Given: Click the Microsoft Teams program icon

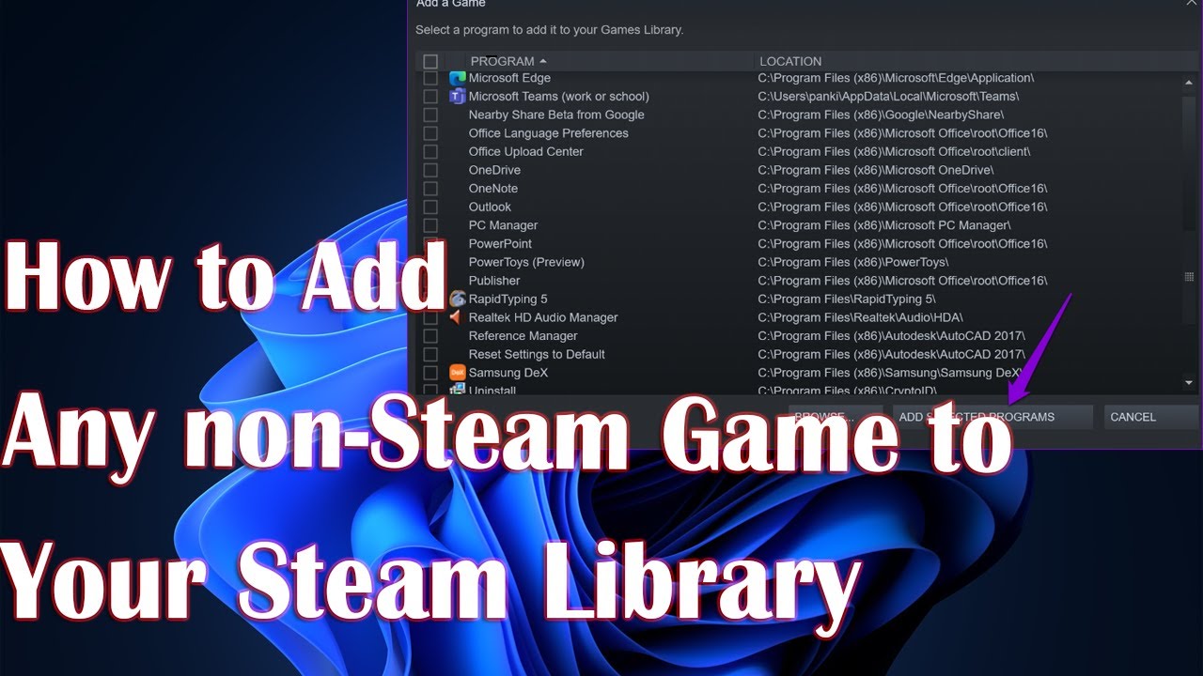Looking at the screenshot, I should 458,97.
